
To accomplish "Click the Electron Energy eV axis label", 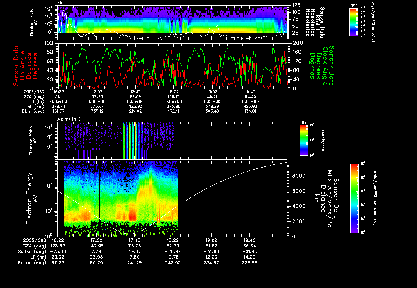I will coord(29,199).
